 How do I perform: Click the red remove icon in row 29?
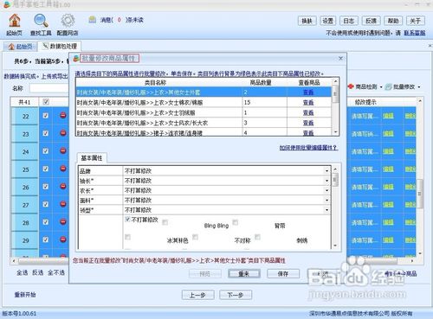point(63,239)
